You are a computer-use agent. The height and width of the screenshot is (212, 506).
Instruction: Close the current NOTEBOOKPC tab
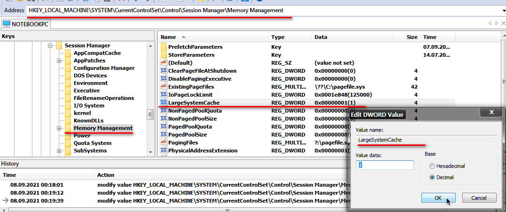pyautogui.click(x=504, y=23)
